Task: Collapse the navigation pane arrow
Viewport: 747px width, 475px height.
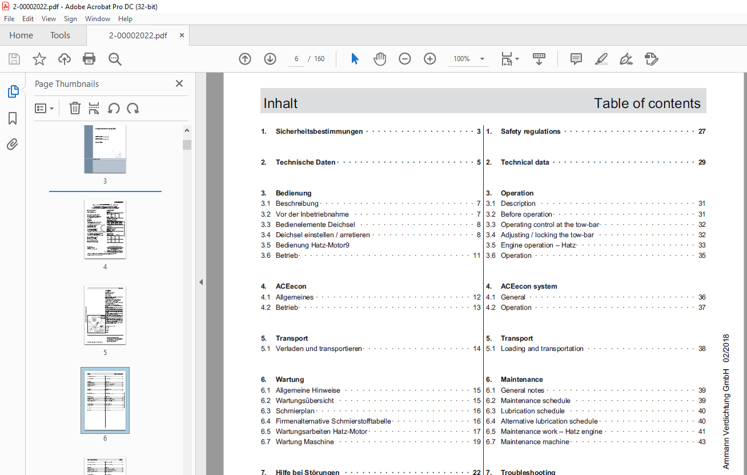Action: [201, 282]
